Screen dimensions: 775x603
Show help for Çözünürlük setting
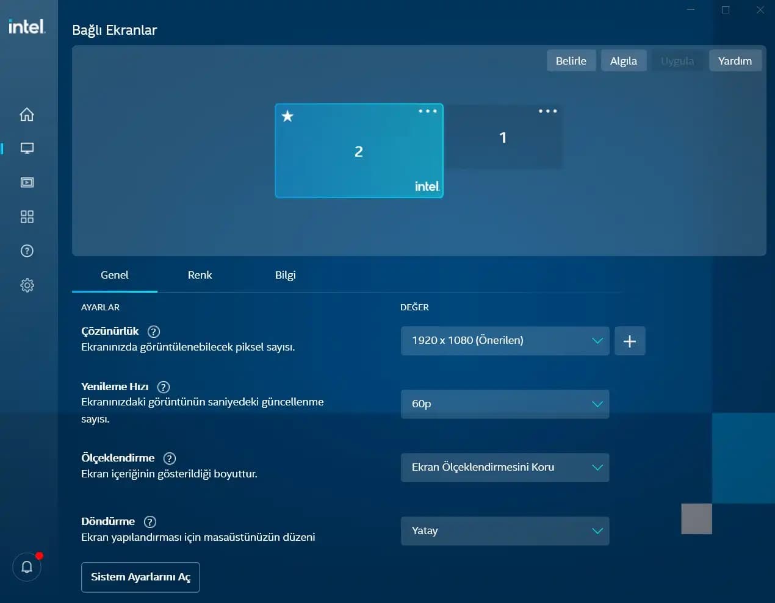154,332
